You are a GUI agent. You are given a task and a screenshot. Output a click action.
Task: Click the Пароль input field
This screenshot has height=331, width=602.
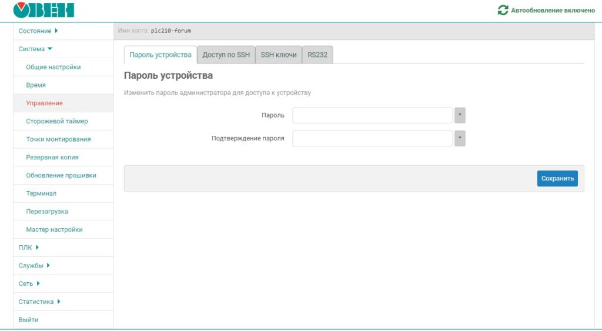point(372,115)
